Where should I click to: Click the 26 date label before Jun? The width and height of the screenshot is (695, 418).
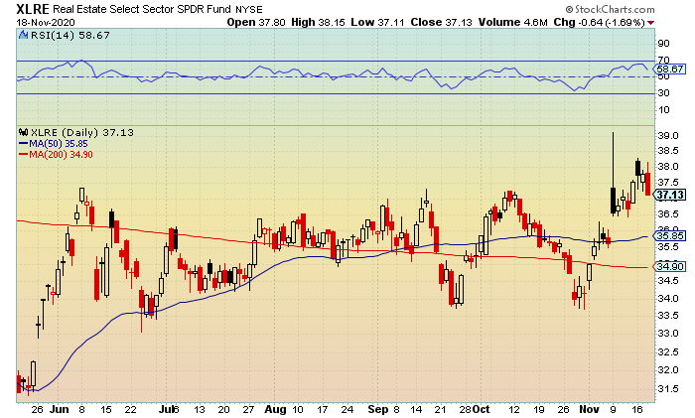pos(38,409)
